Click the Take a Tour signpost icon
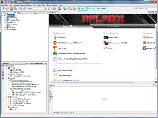The image size is (158, 118). (x=55, y=48)
